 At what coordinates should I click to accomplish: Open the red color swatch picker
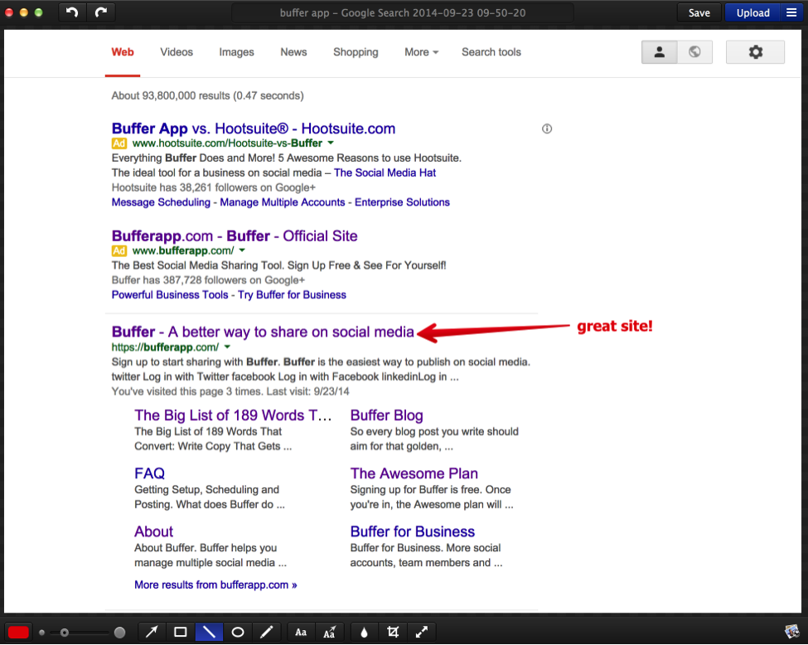18,632
